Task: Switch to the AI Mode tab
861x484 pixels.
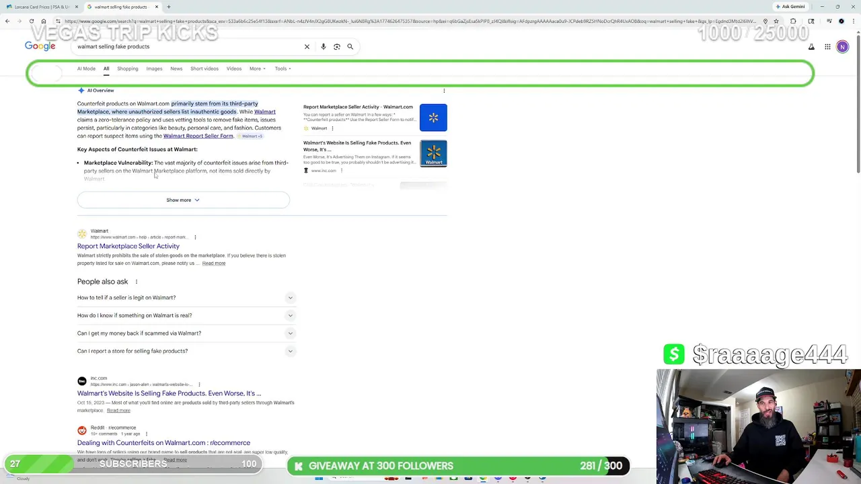Action: point(86,69)
